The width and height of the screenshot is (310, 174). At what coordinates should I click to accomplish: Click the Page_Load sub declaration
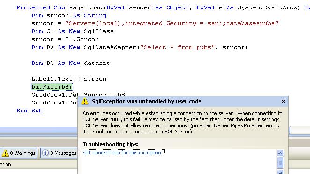pos(163,7)
